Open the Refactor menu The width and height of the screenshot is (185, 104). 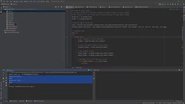[x=26, y=1]
